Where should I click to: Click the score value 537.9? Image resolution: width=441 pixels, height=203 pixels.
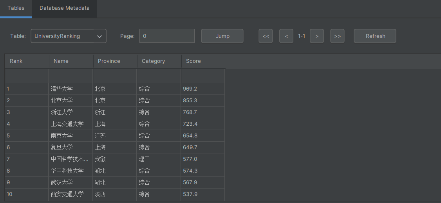click(203, 194)
